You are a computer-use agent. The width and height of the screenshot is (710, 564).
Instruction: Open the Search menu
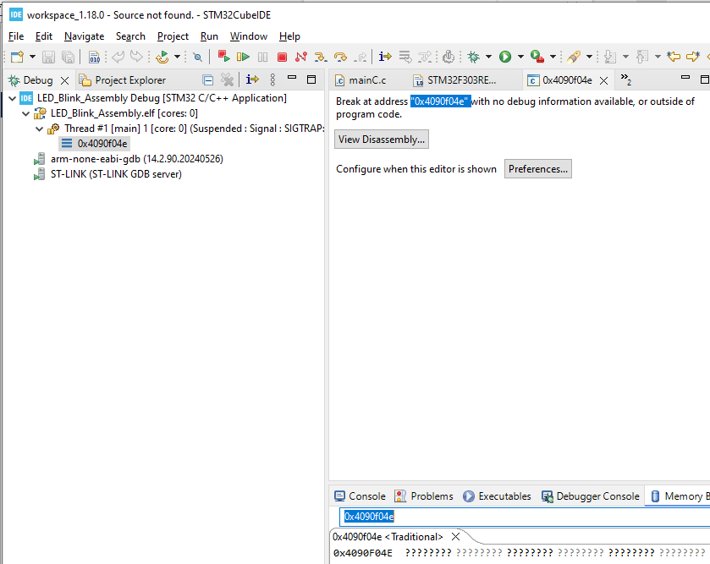[x=130, y=36]
